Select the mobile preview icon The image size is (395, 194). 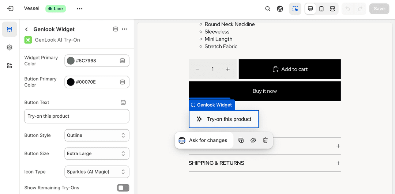321,9
